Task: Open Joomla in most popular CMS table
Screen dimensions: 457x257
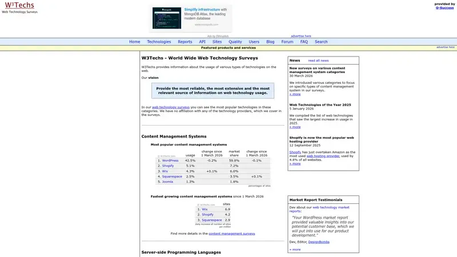Action: 167,182
